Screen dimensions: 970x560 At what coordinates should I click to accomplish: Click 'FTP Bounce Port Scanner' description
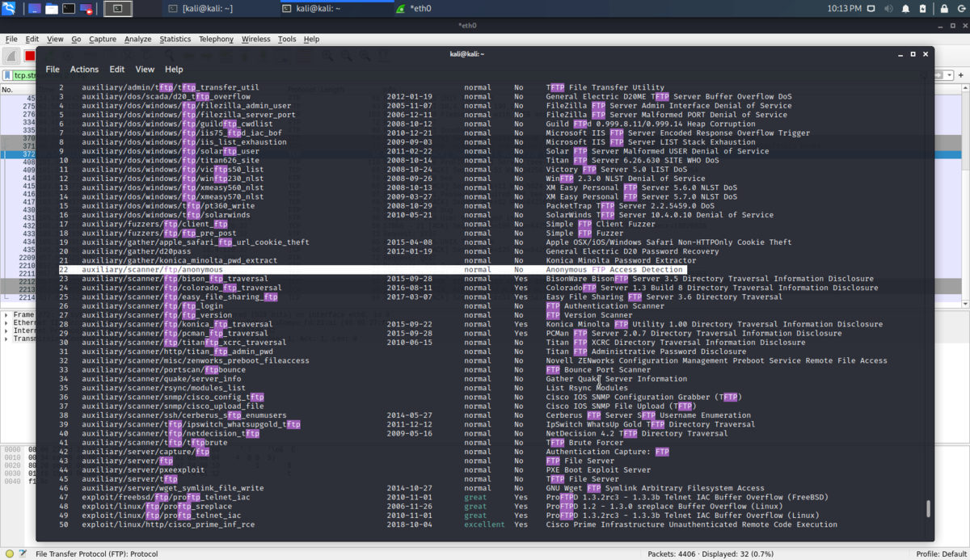[599, 369]
